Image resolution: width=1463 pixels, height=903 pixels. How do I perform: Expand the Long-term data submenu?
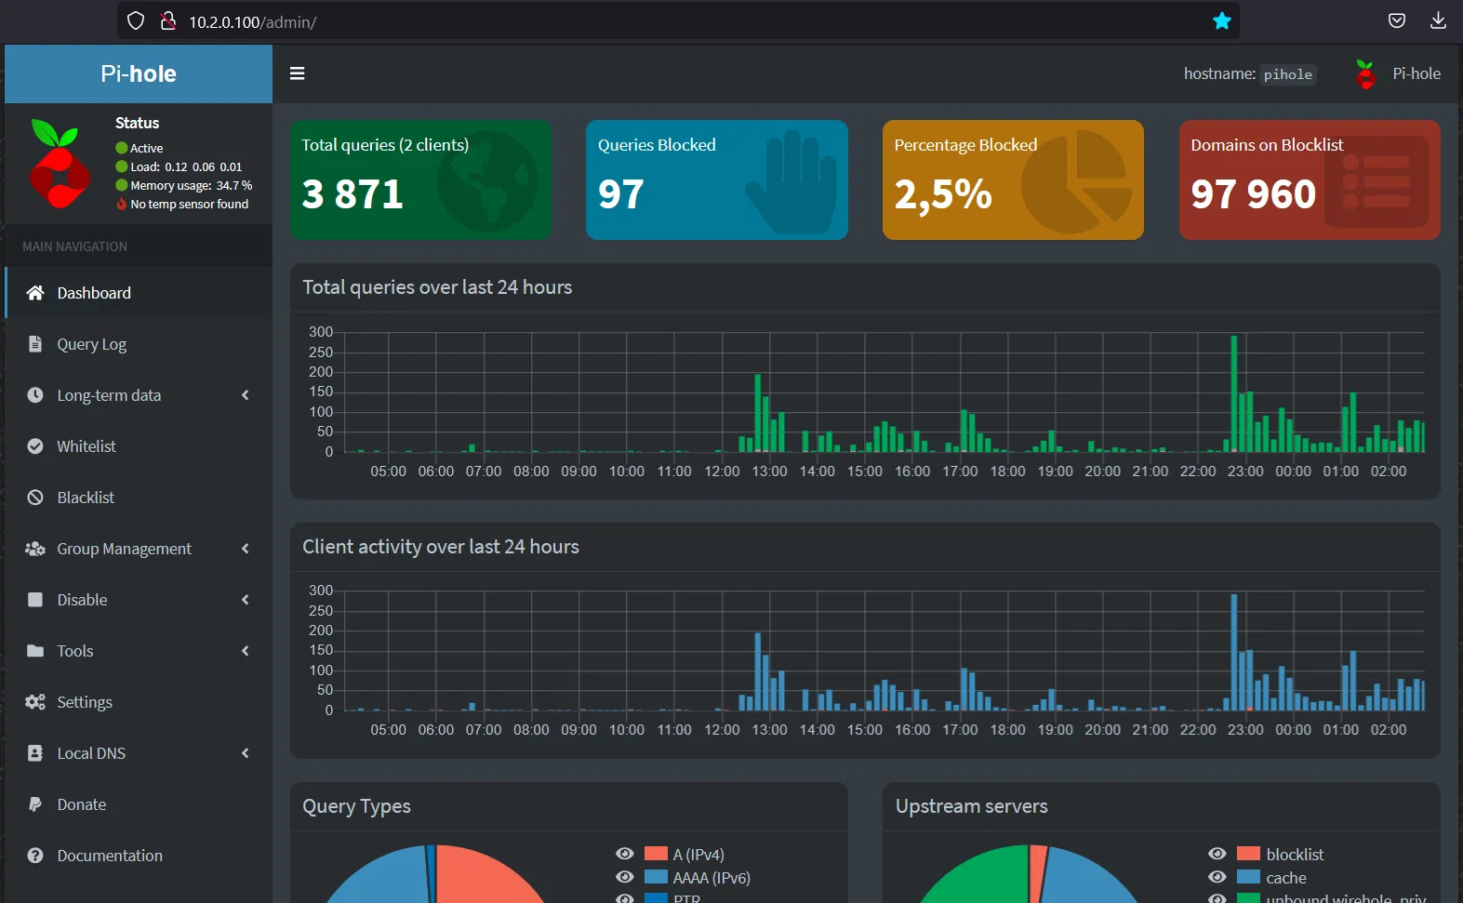(139, 395)
